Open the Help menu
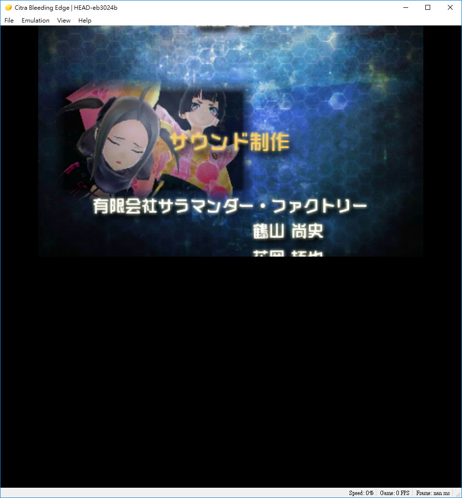 (85, 21)
